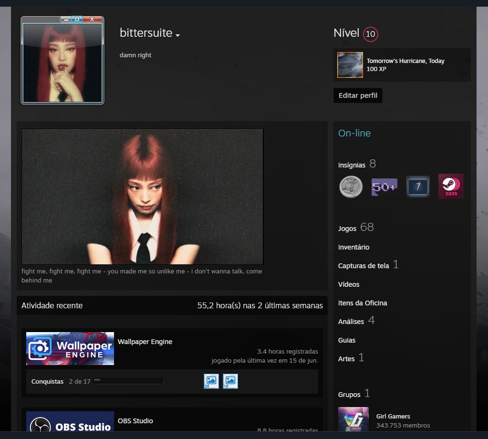The height and width of the screenshot is (439, 488).
Task: Open the Steam 2025 badge
Action: pos(451,187)
